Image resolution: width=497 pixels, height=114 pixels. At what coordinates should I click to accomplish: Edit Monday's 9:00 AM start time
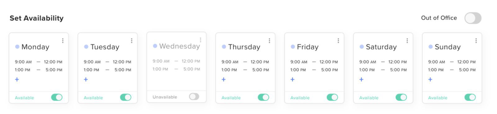point(23,62)
